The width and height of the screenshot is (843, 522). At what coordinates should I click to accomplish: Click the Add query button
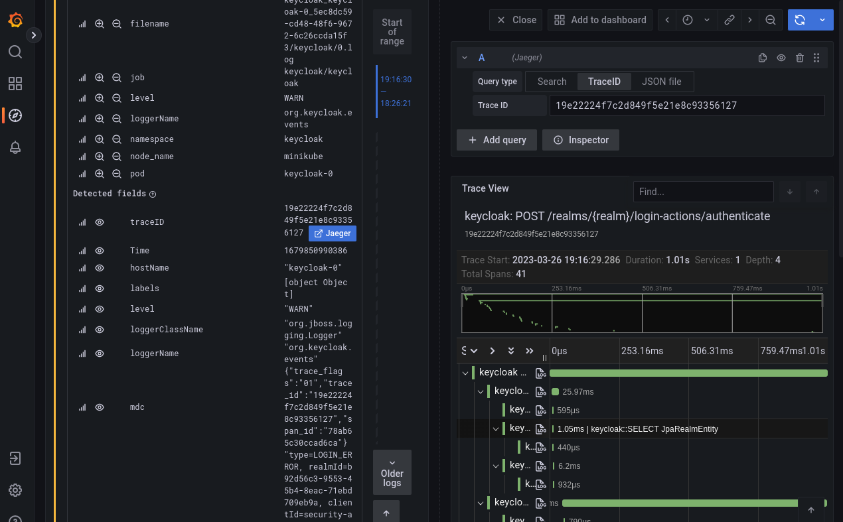click(x=497, y=140)
